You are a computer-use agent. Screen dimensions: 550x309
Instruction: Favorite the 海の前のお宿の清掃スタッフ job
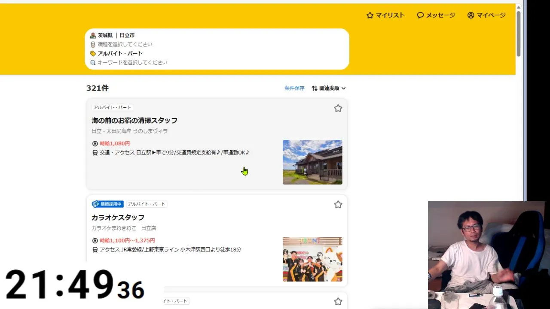tap(338, 108)
